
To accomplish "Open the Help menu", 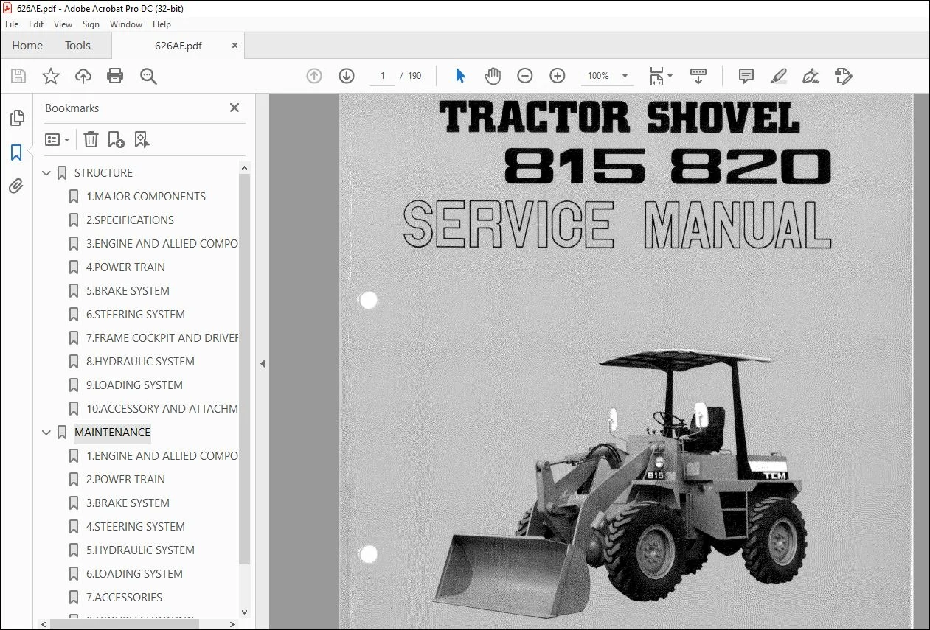I will (162, 24).
